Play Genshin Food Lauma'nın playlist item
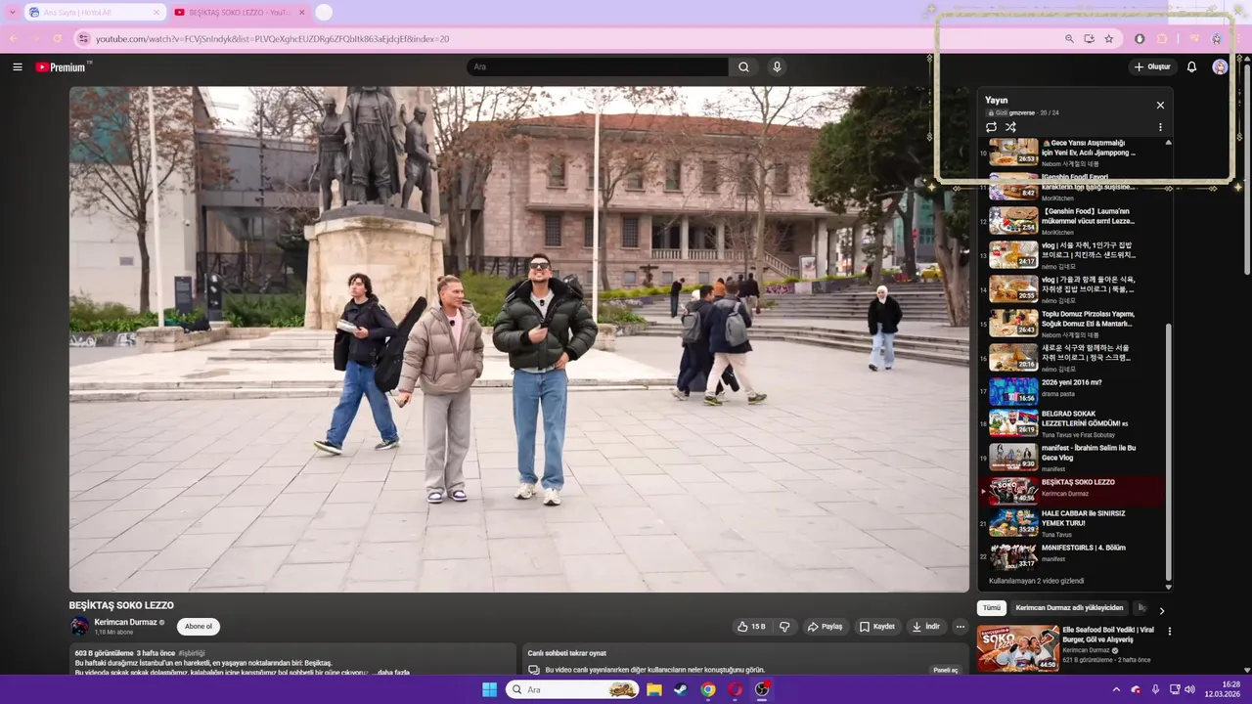Screen dimensions: 1252x704 click(x=1071, y=220)
